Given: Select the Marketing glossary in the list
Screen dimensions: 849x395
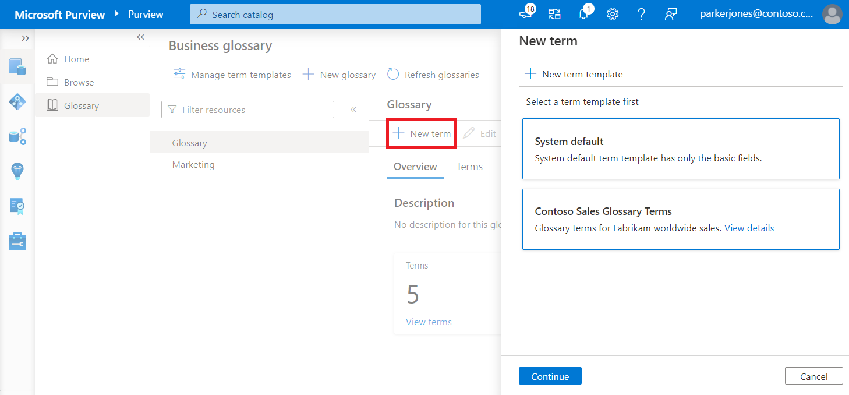Looking at the screenshot, I should tap(193, 164).
